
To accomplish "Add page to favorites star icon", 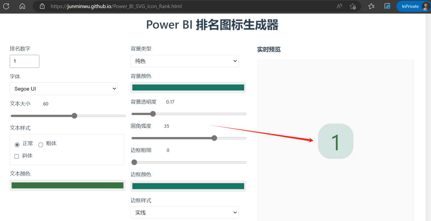I will (x=353, y=6).
